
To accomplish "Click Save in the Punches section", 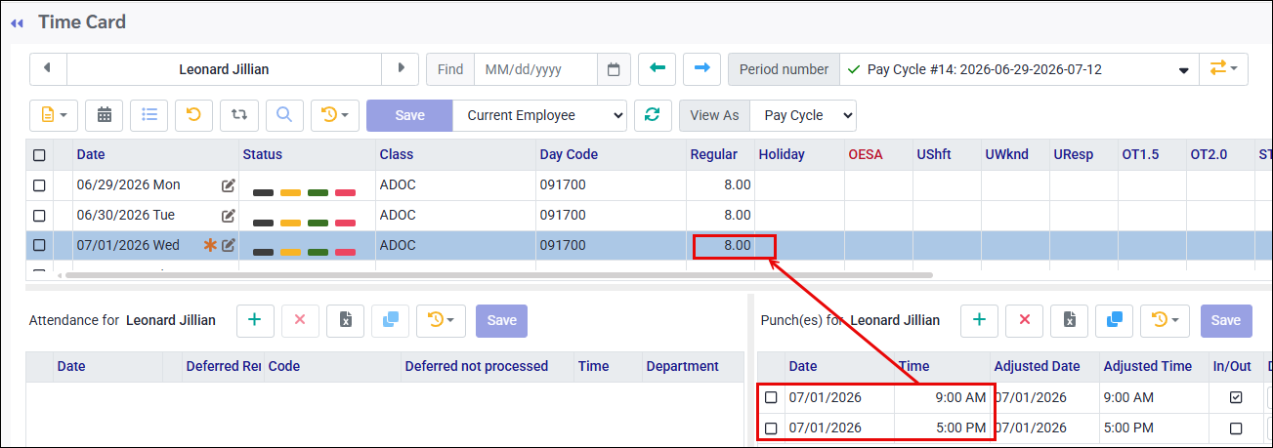I will point(1226,320).
